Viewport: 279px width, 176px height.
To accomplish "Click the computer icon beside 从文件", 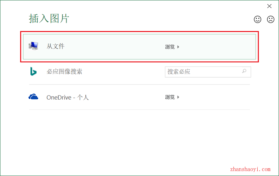I will click(x=34, y=46).
